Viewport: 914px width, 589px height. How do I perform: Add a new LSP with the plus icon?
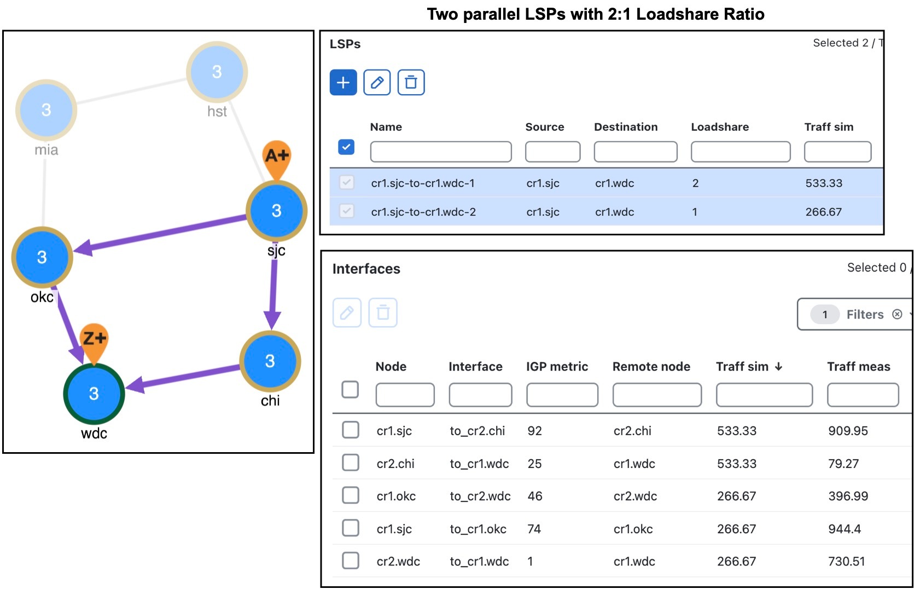342,82
